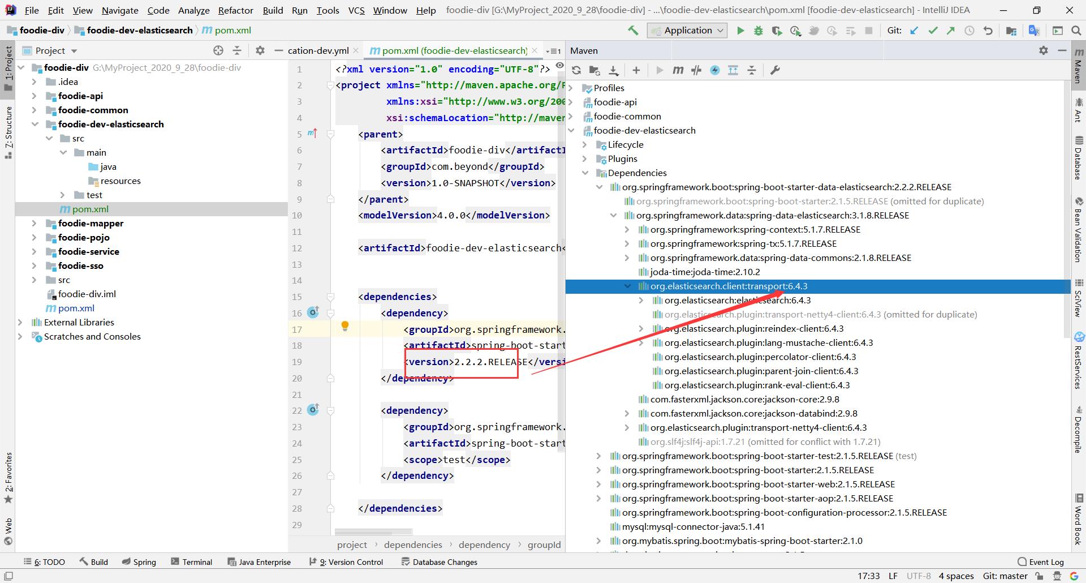
Task: Click Show Dependencies diagram icon in Maven
Action: coord(733,70)
